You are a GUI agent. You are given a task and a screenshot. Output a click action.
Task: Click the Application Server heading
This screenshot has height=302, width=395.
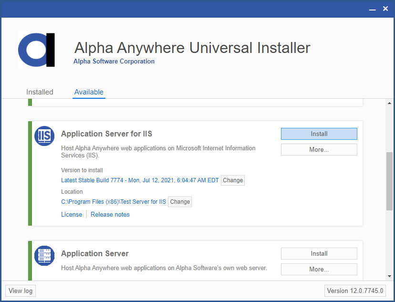click(95, 253)
